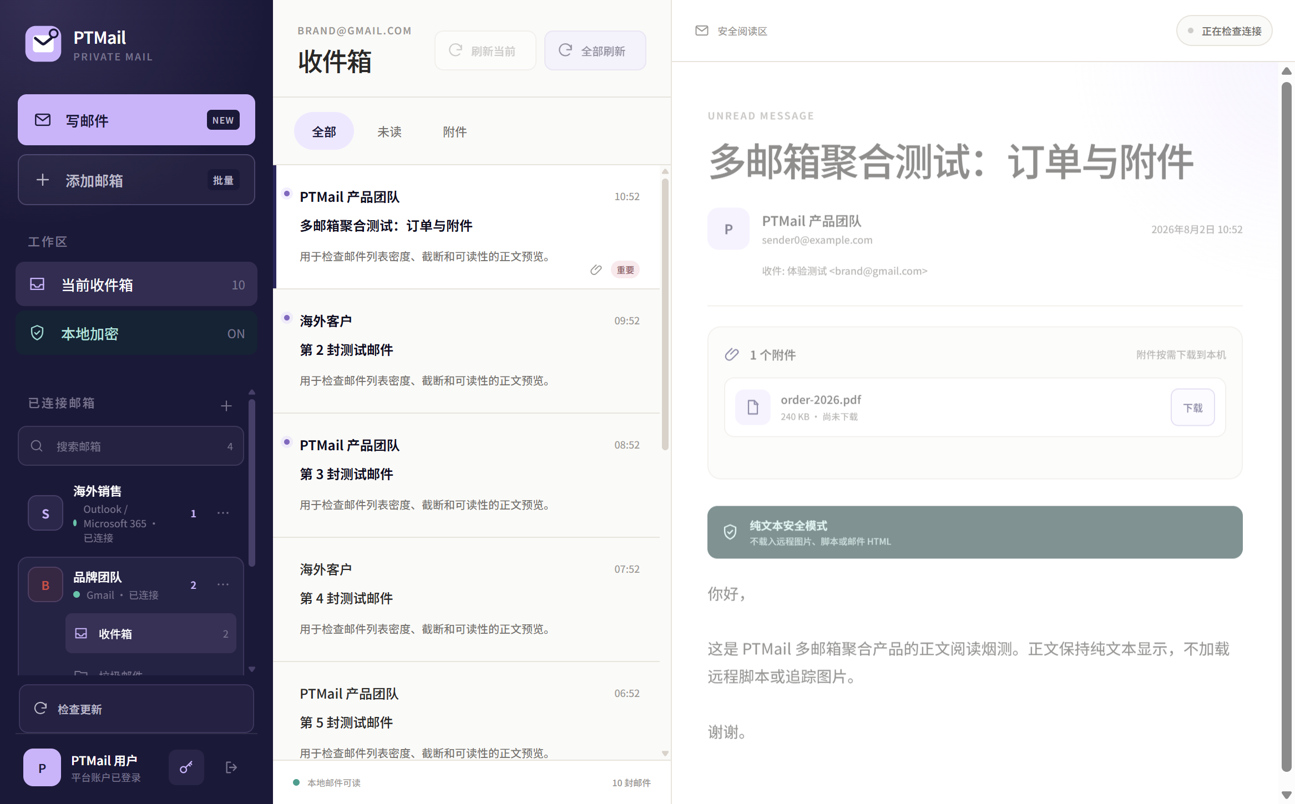Click the reading pane scroll up arrow
Image resolution: width=1295 pixels, height=804 pixels.
pyautogui.click(x=1287, y=71)
